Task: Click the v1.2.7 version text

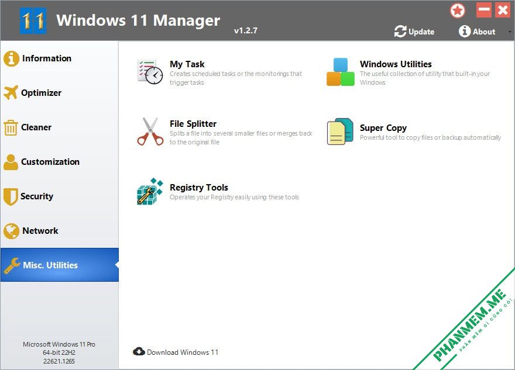Action: pyautogui.click(x=246, y=30)
